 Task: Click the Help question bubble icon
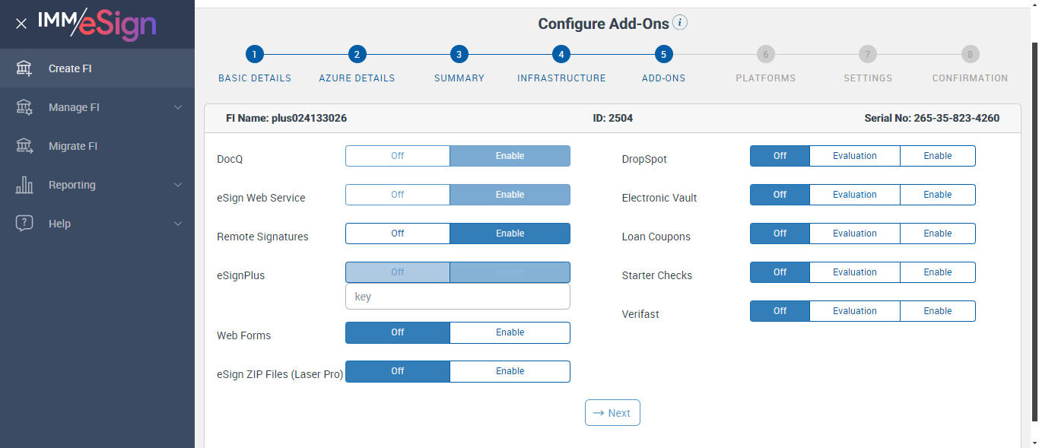24,224
